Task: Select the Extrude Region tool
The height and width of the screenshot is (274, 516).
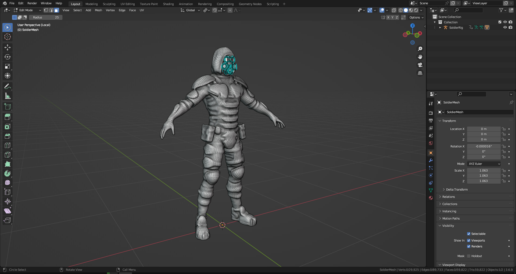Action: 8,117
